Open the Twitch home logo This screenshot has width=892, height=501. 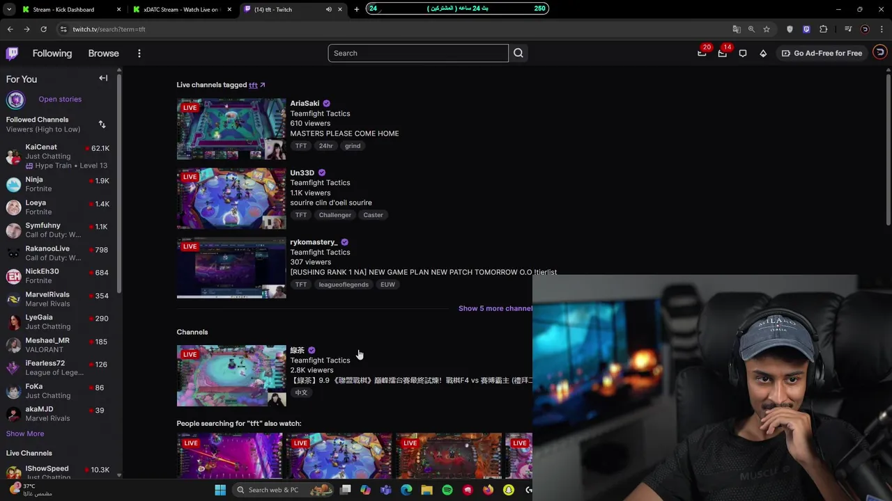[x=12, y=54]
